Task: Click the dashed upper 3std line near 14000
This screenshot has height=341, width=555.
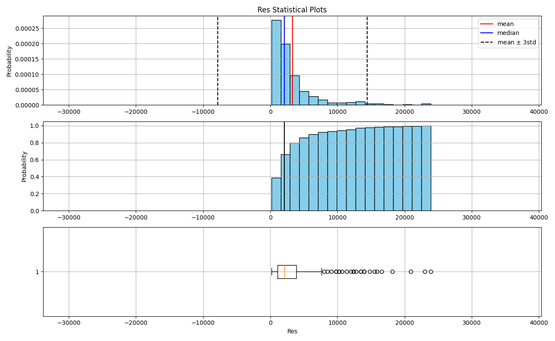Action: click(367, 61)
